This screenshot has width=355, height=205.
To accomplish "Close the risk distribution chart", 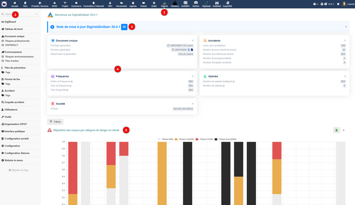I will [343, 130].
